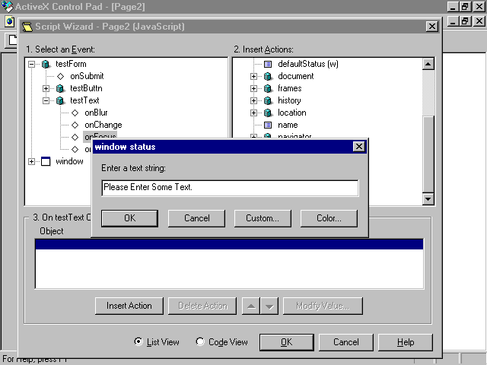
Task: Collapse the testForm tree node
Action: 32,65
